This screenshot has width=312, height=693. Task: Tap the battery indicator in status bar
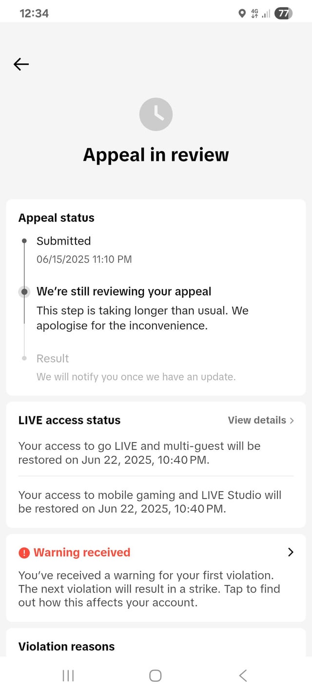(x=283, y=14)
